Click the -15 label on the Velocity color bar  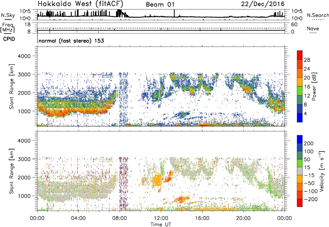pos(309,175)
